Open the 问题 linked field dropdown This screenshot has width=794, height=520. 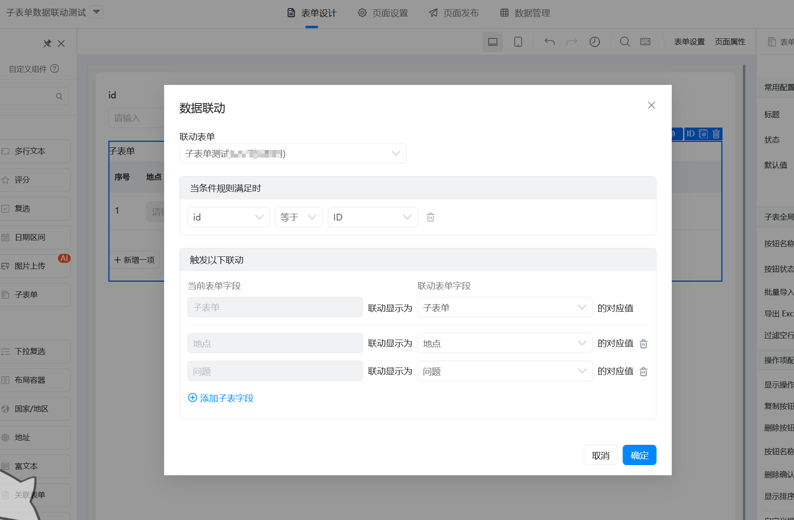[505, 371]
